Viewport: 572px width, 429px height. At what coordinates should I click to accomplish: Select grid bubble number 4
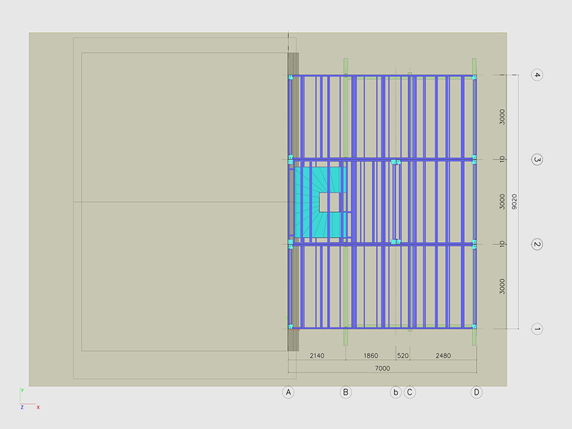(537, 75)
